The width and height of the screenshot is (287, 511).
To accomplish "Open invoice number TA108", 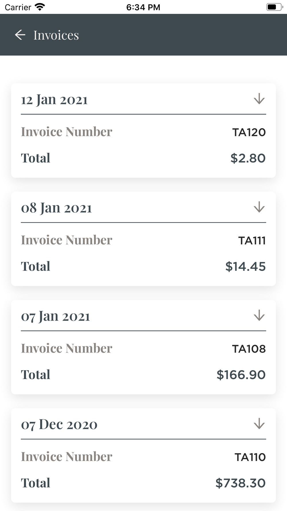I will (249, 349).
